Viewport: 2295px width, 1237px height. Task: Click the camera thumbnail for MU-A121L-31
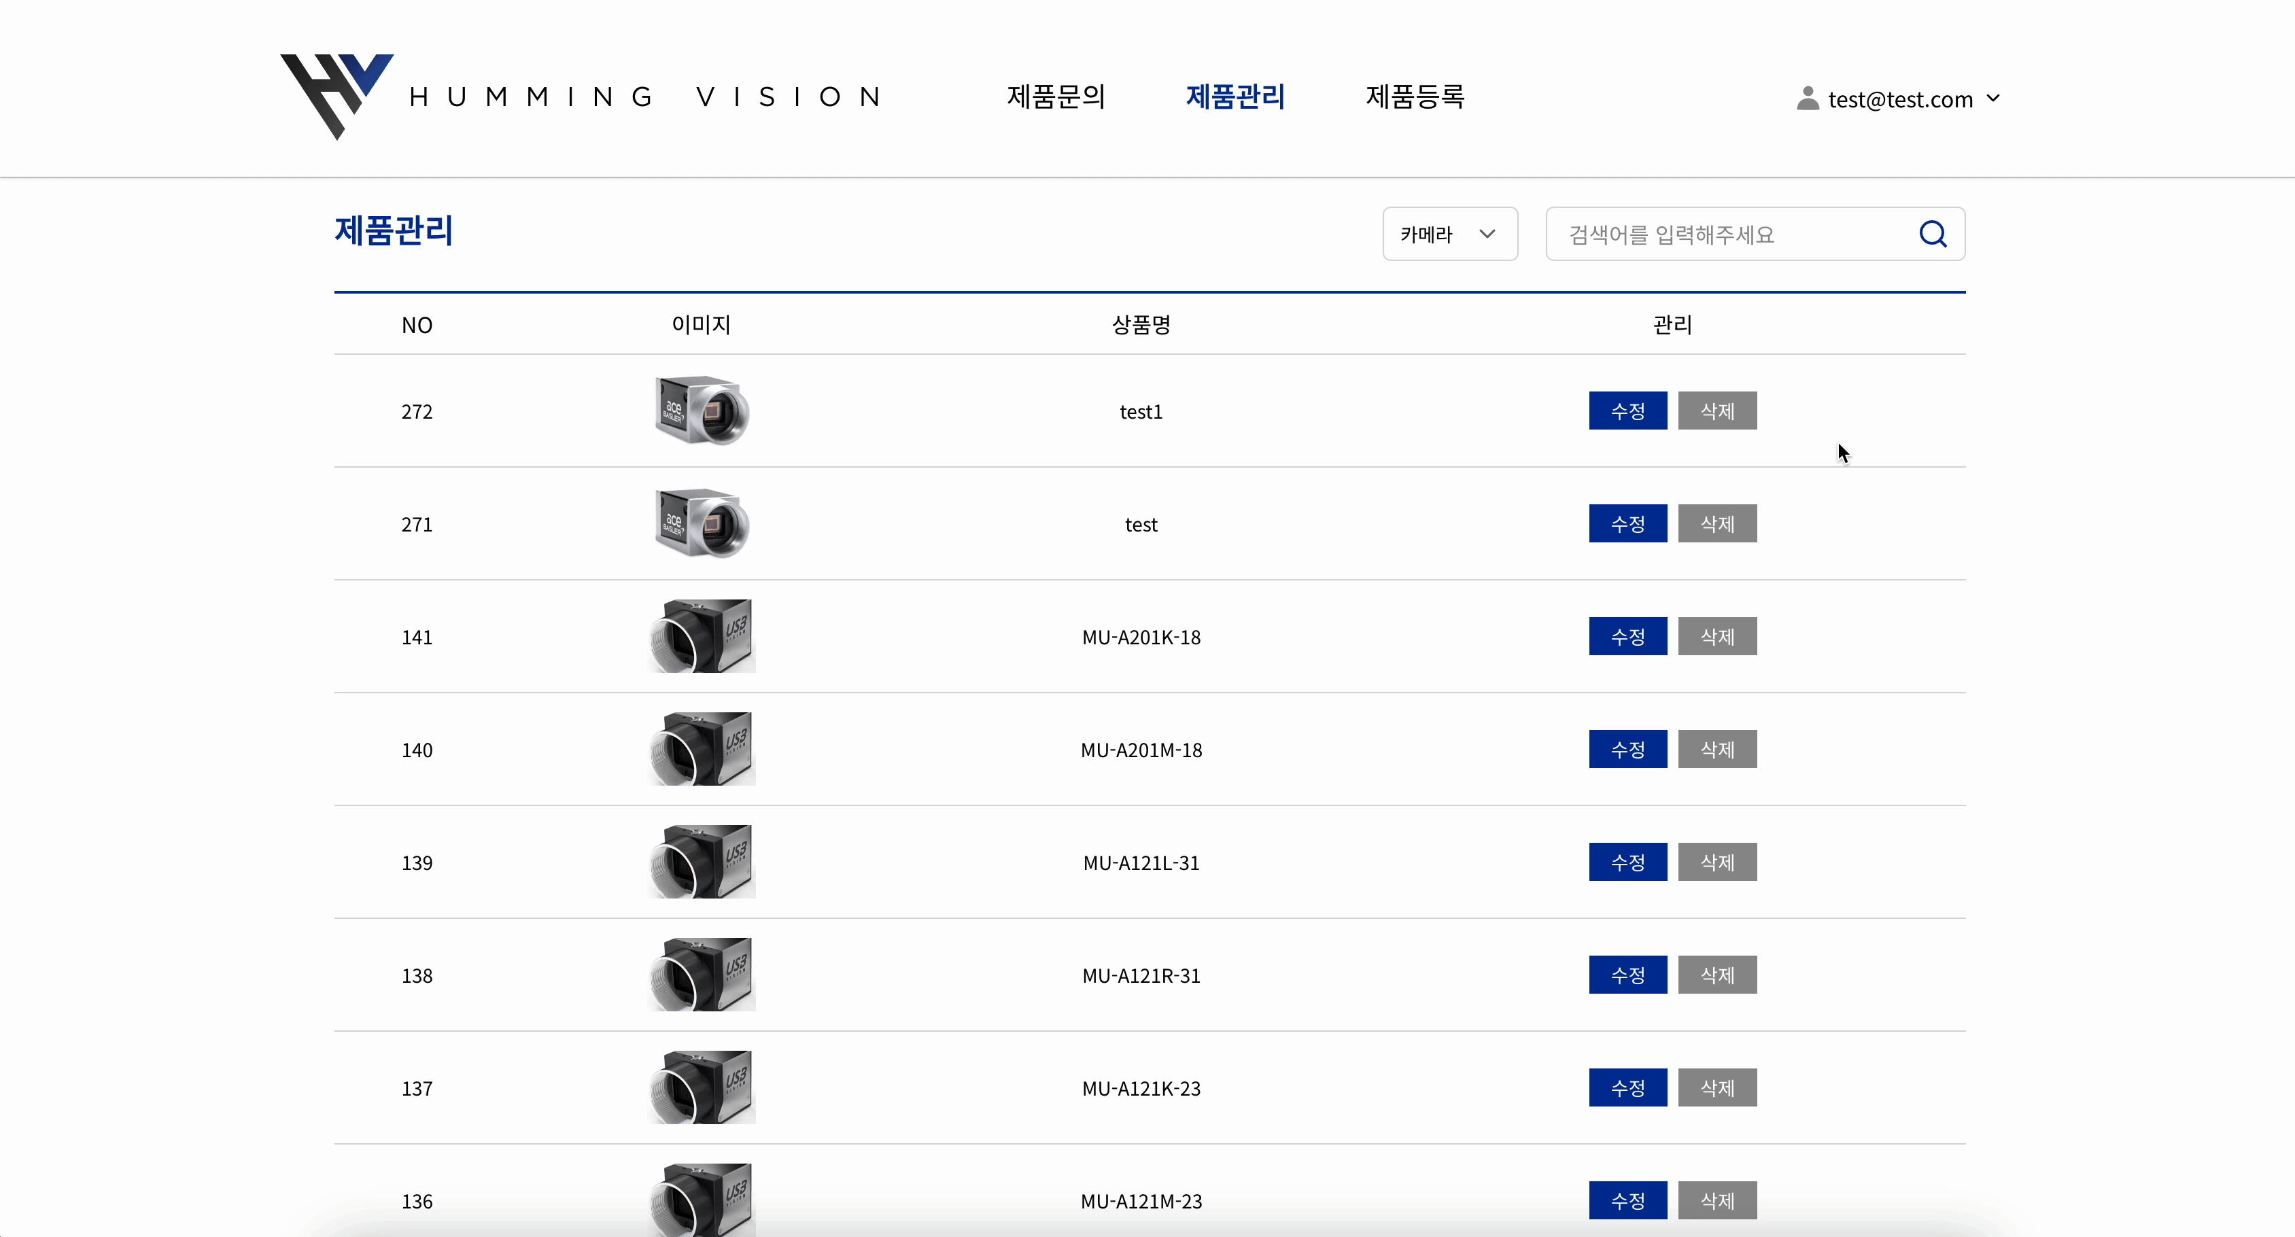point(701,861)
